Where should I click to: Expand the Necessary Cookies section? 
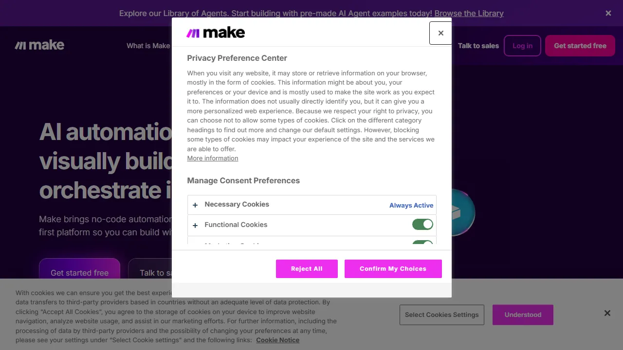tap(195, 205)
